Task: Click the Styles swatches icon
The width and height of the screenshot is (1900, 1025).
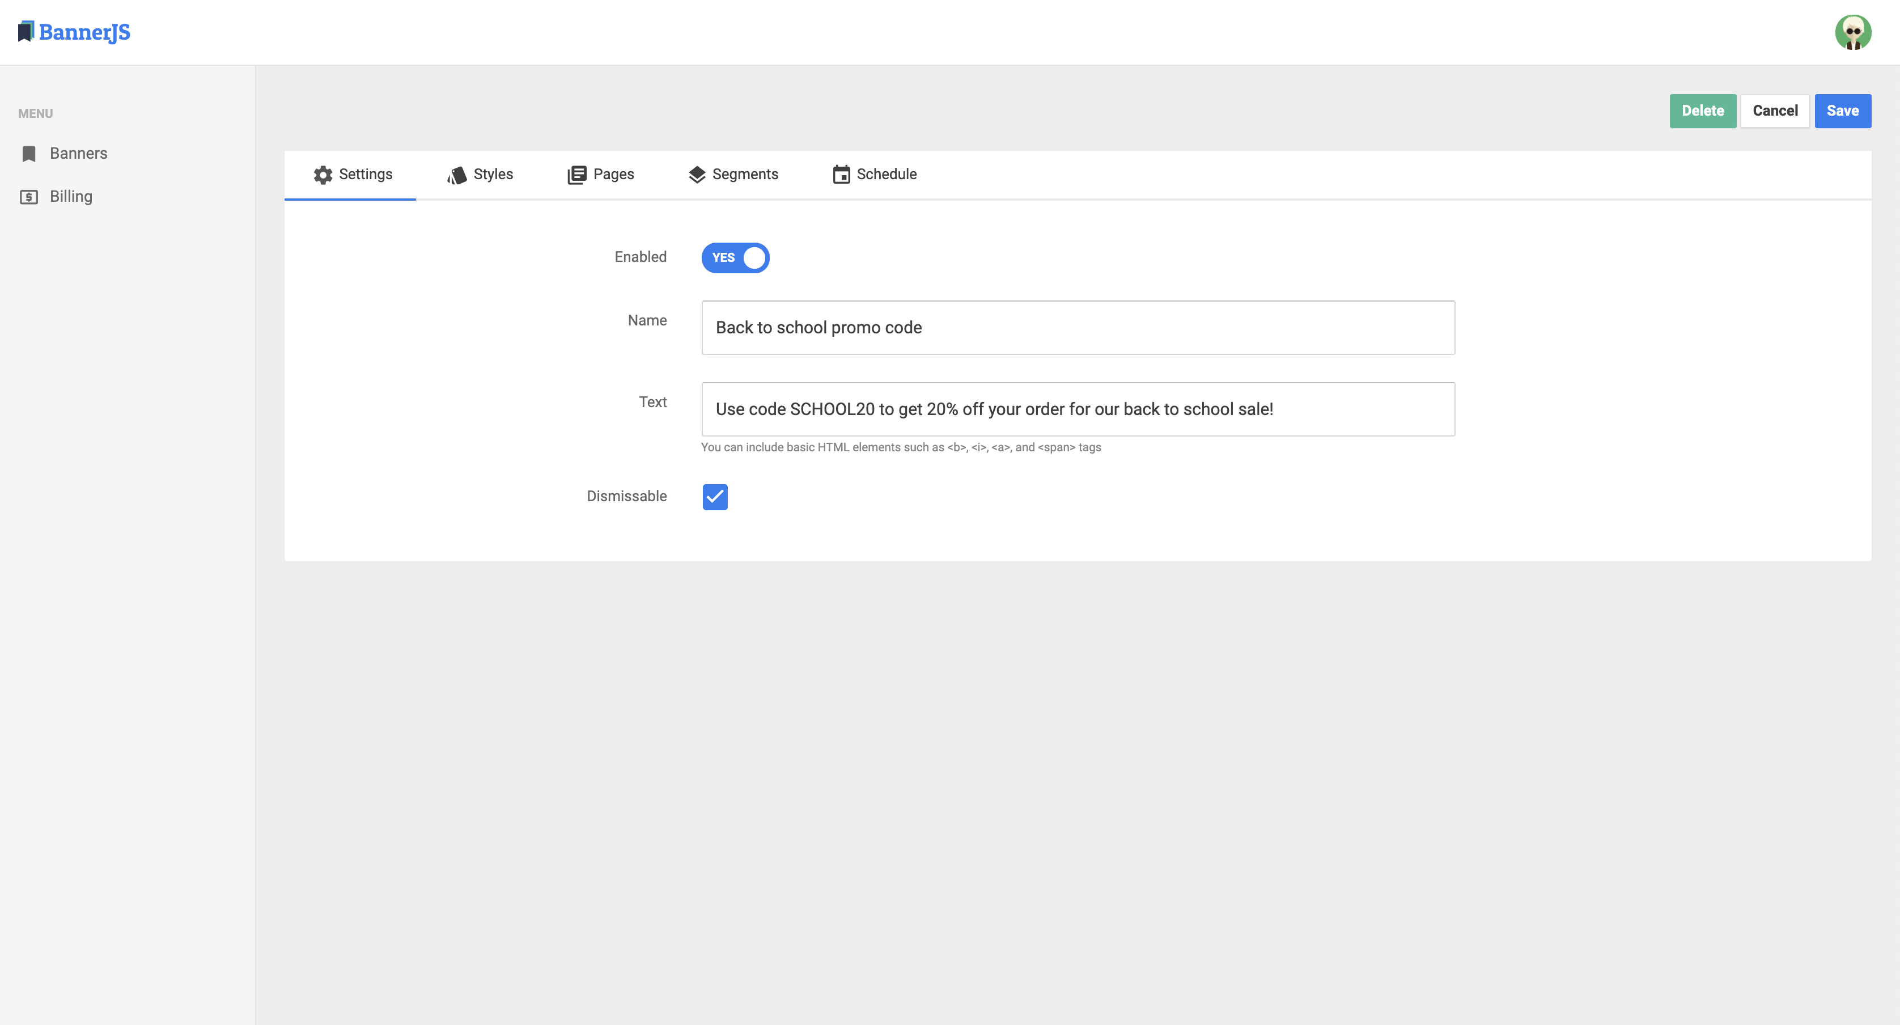Action: [456, 175]
